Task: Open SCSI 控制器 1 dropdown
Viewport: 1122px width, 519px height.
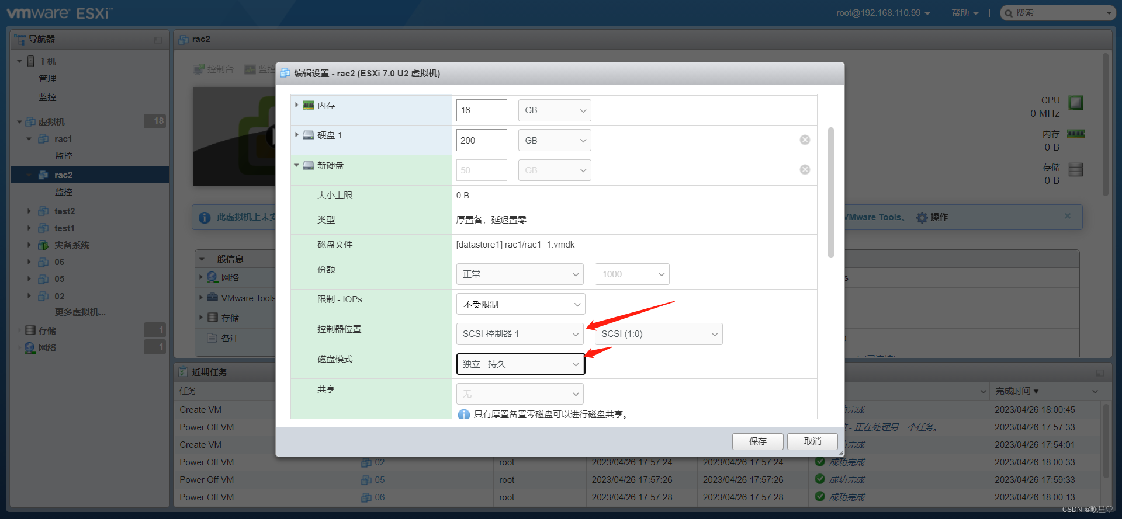Action: point(520,334)
